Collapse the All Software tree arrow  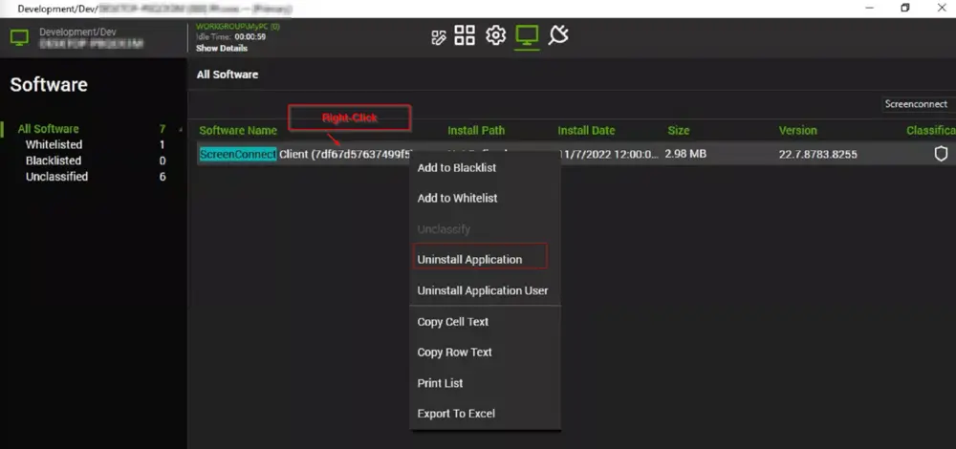point(180,130)
